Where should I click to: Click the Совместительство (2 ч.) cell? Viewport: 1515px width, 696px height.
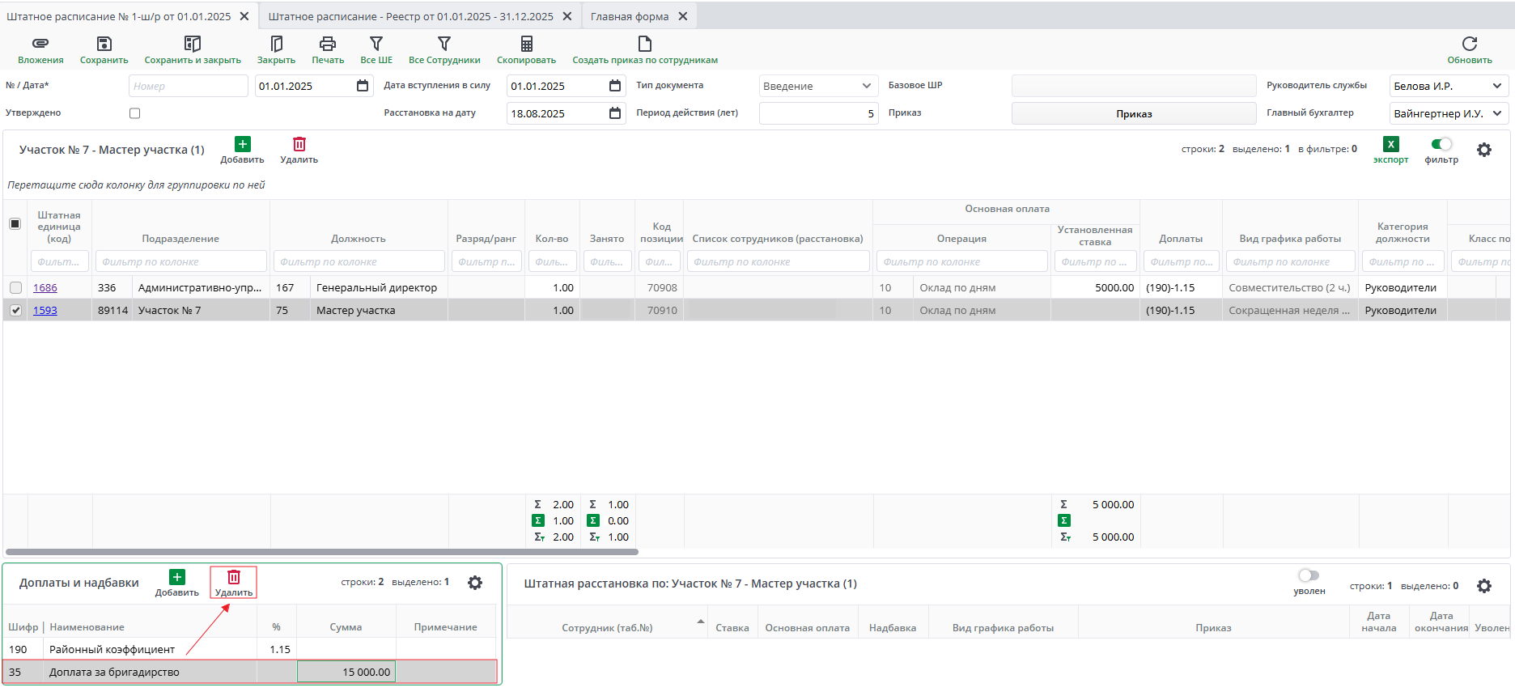point(1290,287)
